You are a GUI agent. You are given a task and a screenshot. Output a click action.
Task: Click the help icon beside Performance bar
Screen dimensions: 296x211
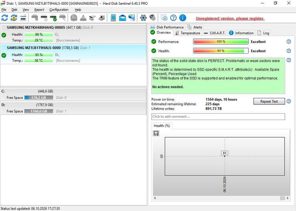tap(289, 41)
